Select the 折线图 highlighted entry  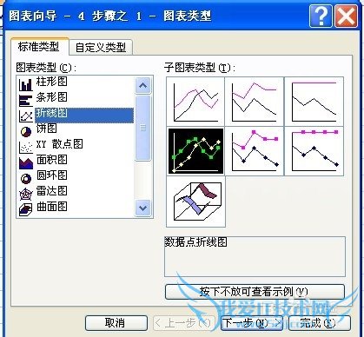(84, 116)
